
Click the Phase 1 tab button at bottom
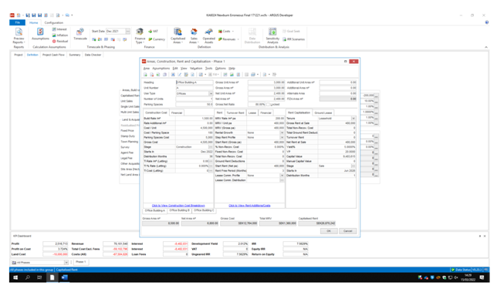[81, 262]
